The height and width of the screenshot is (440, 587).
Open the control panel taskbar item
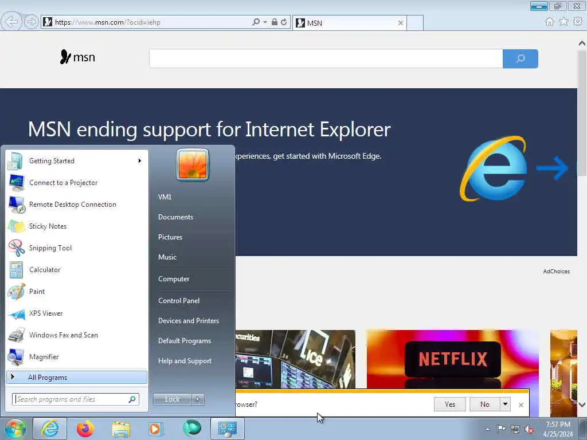click(227, 429)
